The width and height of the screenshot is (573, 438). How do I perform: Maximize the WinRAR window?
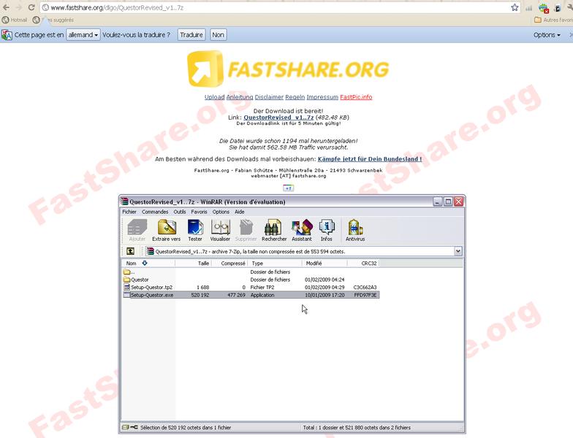click(448, 201)
